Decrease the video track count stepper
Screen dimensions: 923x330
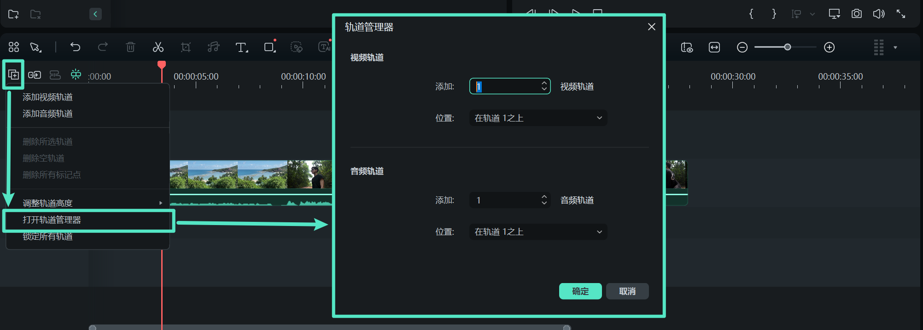[544, 89]
